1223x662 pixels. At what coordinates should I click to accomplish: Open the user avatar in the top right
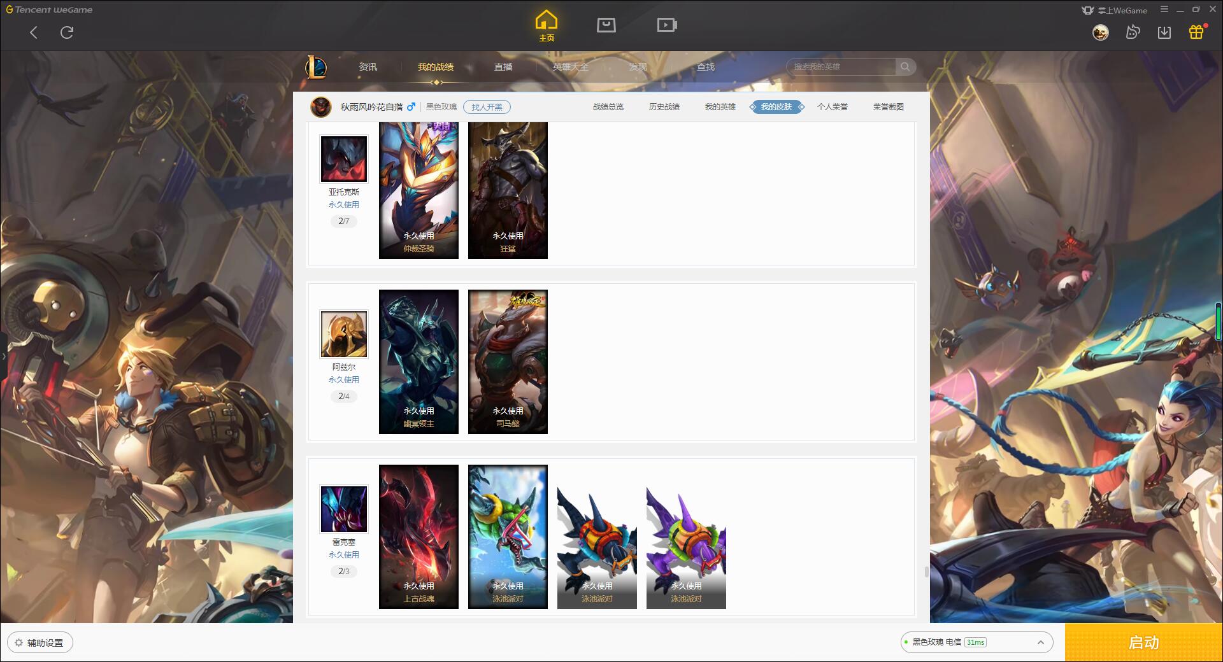(1100, 32)
